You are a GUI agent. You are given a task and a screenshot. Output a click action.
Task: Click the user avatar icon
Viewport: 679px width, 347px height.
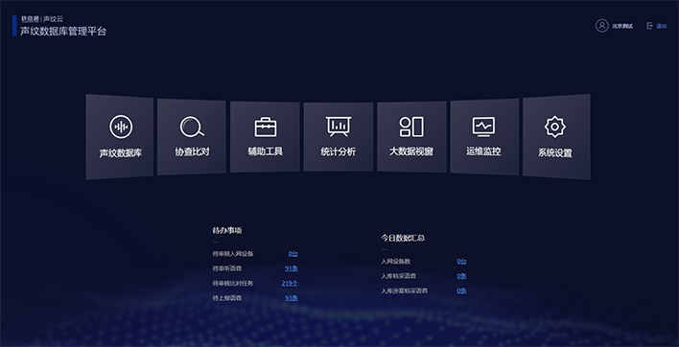tap(602, 26)
